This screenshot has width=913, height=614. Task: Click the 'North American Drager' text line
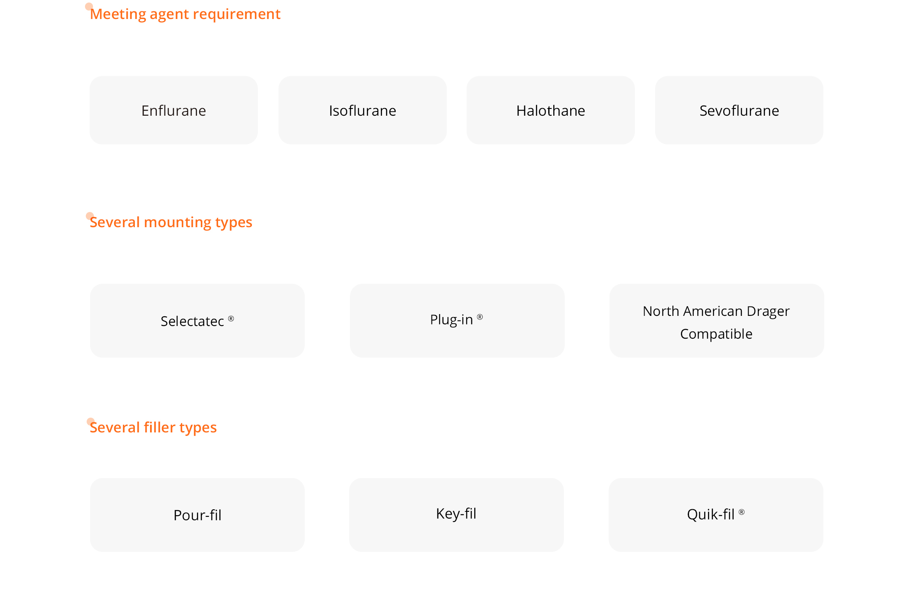click(716, 311)
